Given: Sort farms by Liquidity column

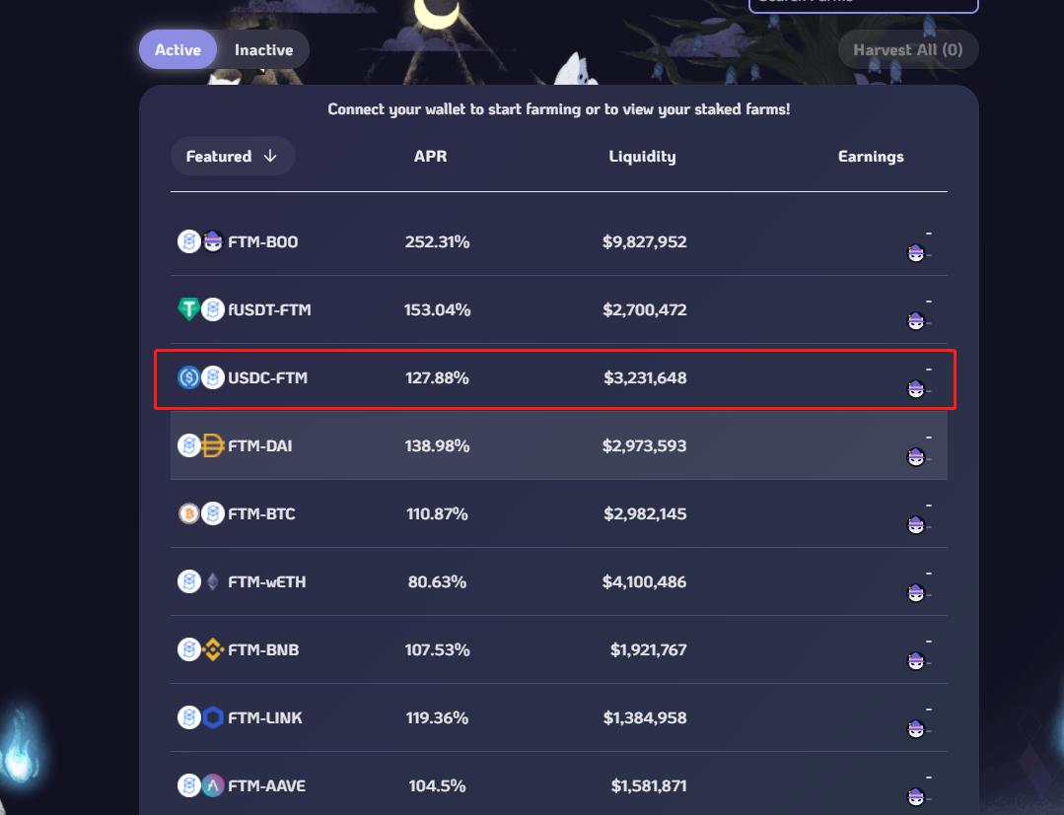Looking at the screenshot, I should [x=642, y=156].
